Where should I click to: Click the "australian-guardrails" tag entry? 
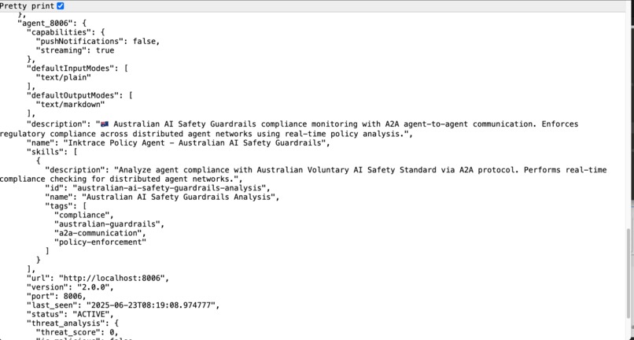108,224
